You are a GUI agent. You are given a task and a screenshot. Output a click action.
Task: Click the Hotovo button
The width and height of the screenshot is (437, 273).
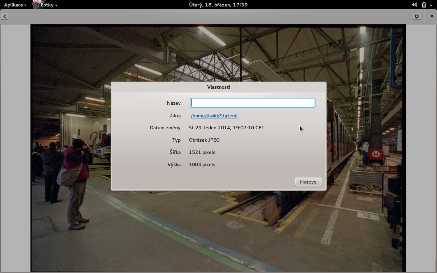click(308, 182)
